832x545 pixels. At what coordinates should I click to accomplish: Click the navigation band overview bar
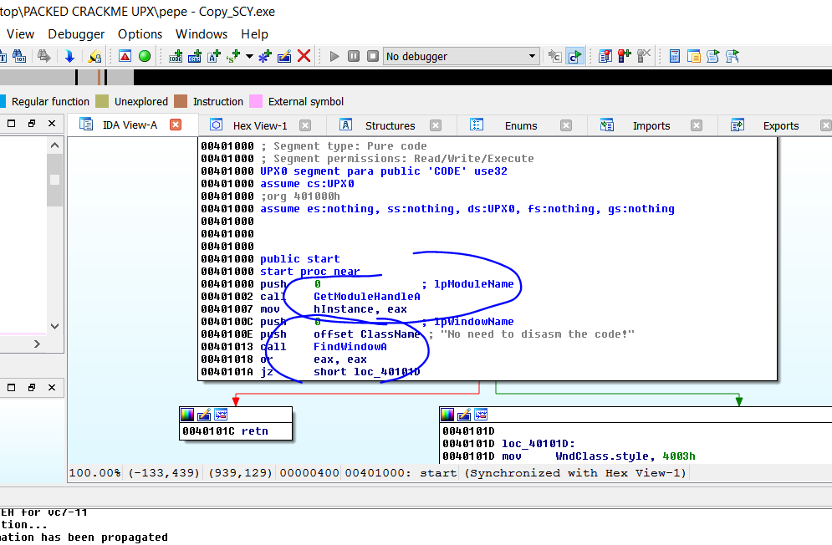click(418, 77)
